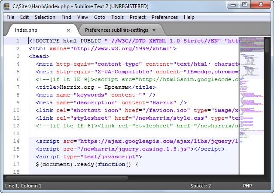The width and height of the screenshot is (274, 193).
Task: Click the "keywords" value on line 8
Action: click(91, 95)
